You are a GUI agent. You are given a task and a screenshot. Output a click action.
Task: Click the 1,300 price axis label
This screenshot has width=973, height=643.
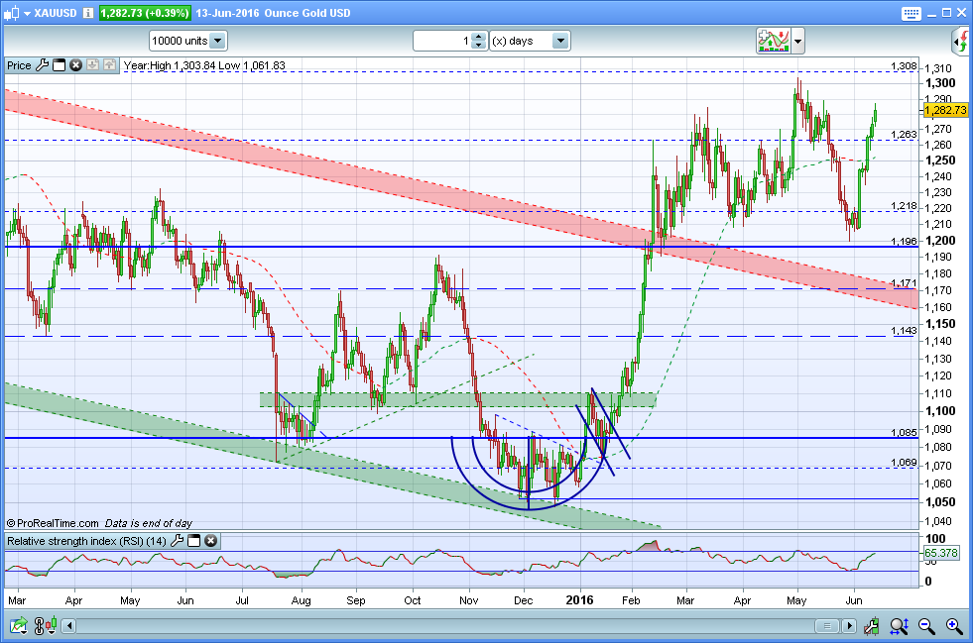coord(940,83)
